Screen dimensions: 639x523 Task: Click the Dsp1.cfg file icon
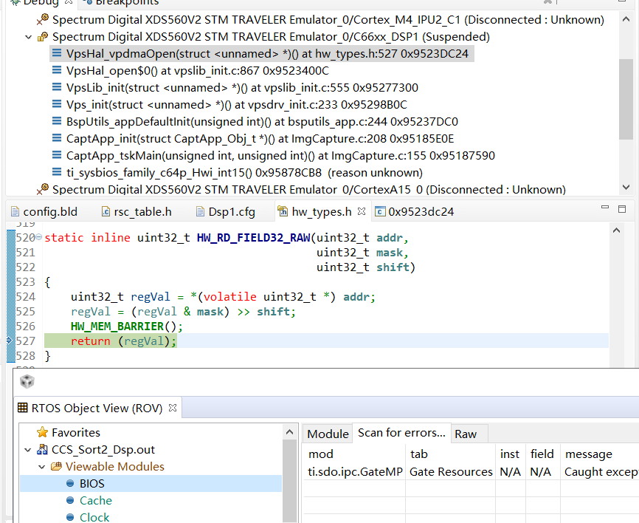(x=200, y=212)
